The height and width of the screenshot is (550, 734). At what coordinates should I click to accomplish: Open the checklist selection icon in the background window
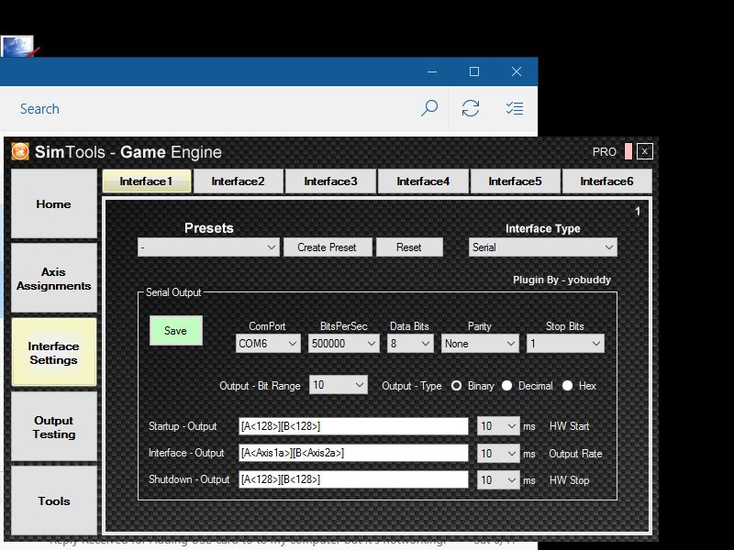[515, 108]
